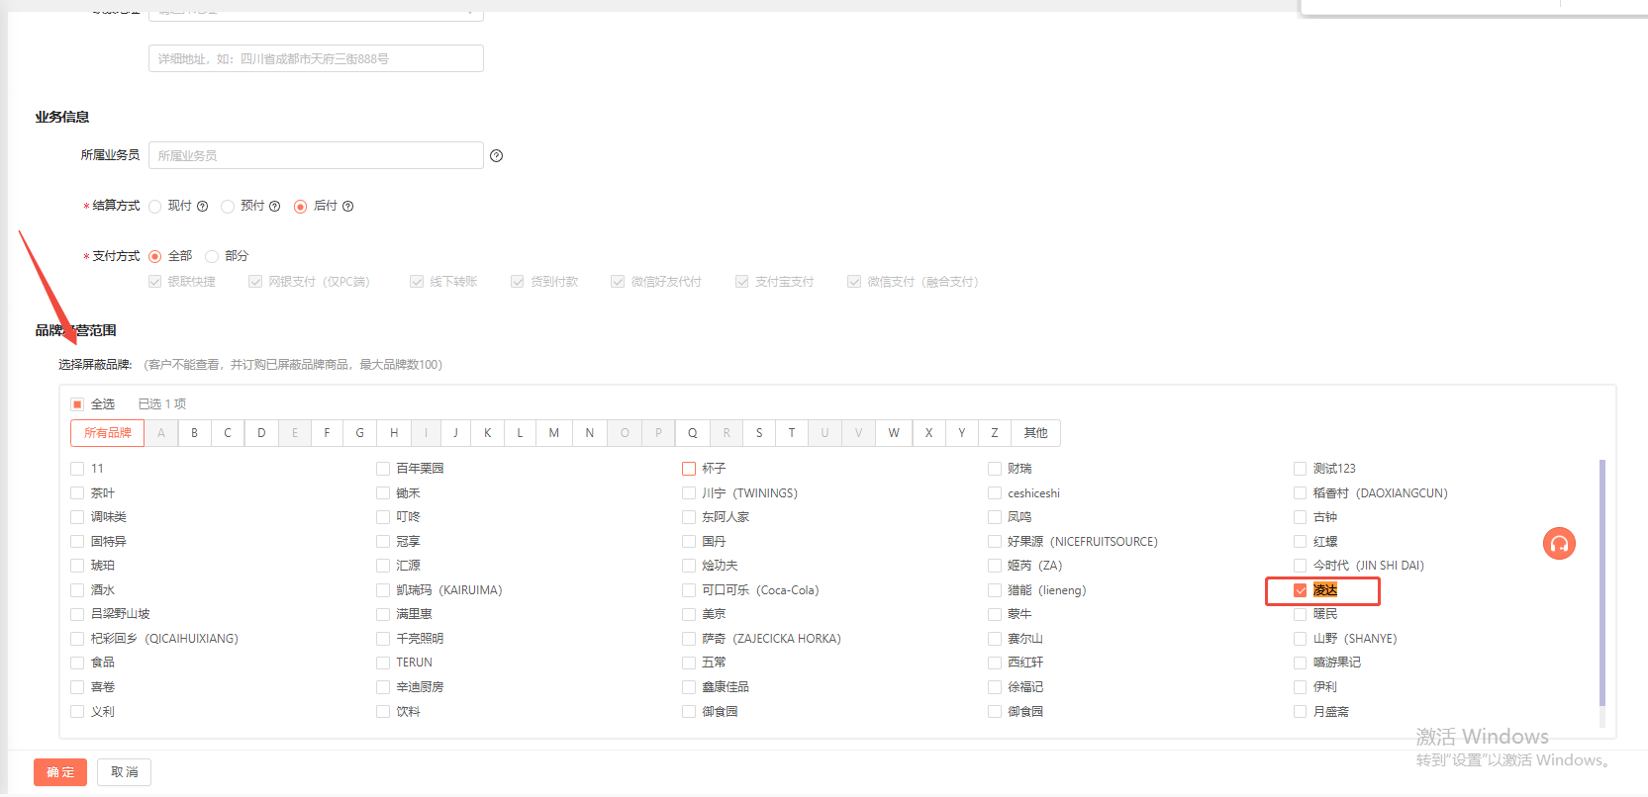Image resolution: width=1648 pixels, height=797 pixels.
Task: Show the help tip icon next to 后付
Action: coord(348,207)
